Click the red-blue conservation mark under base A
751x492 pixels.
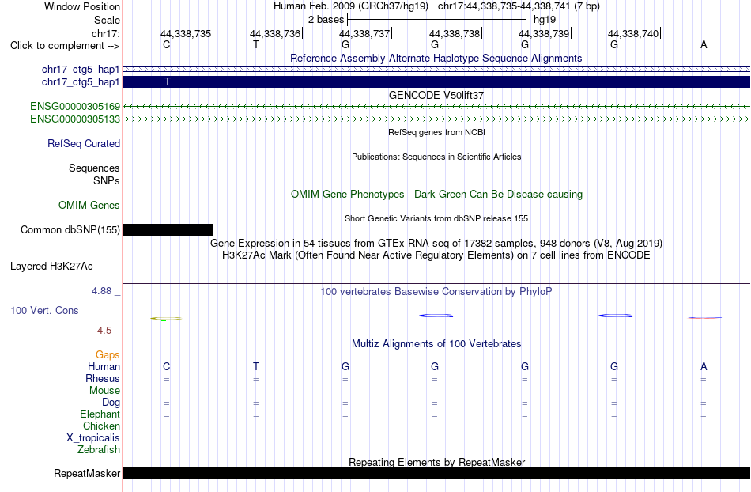[704, 318]
